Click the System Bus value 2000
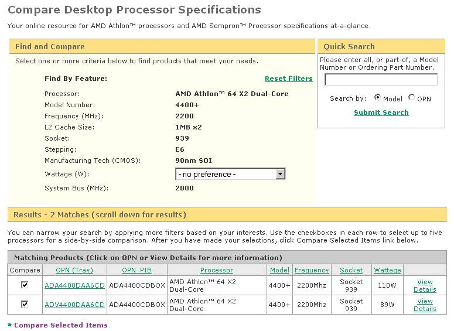 (x=185, y=188)
